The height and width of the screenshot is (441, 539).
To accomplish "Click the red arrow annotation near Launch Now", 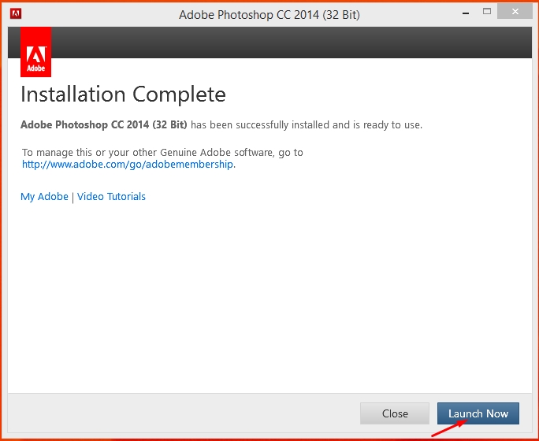I will (449, 428).
